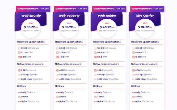Click the Site Carrier promo code banner
This screenshot has width=177, height=110.
click(x=147, y=9)
